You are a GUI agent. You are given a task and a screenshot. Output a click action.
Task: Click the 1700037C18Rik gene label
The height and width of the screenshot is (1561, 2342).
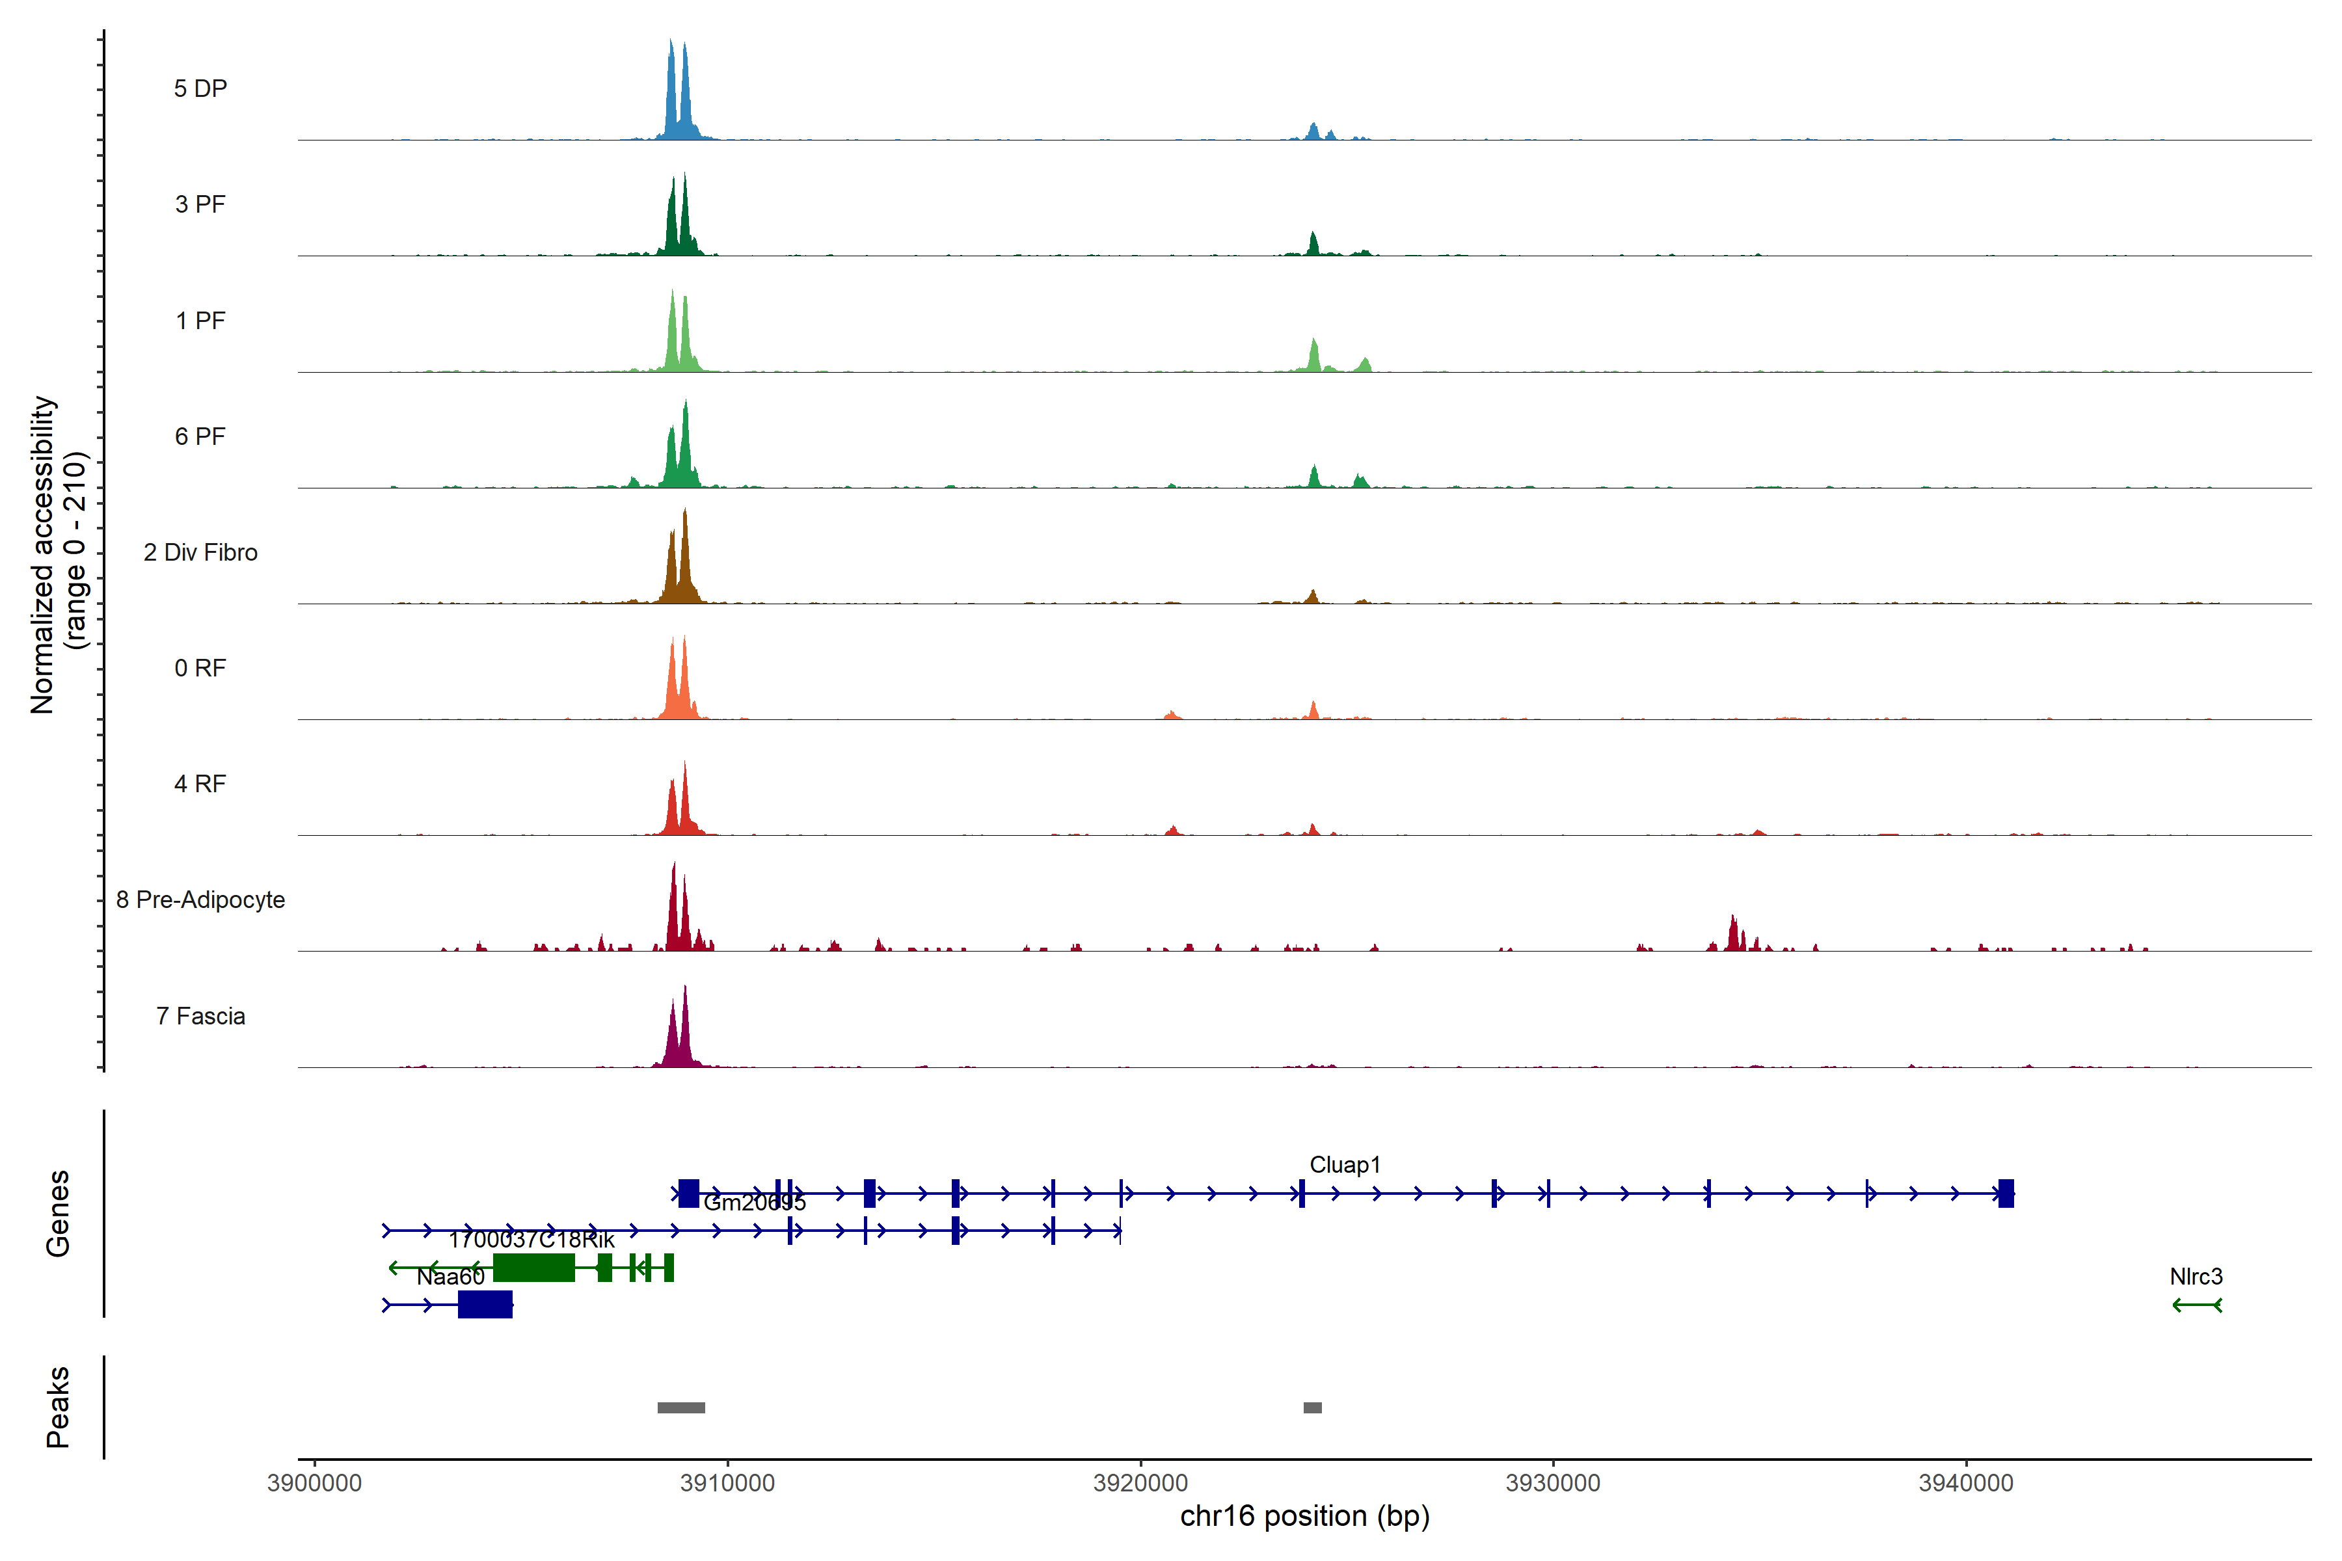(532, 1240)
